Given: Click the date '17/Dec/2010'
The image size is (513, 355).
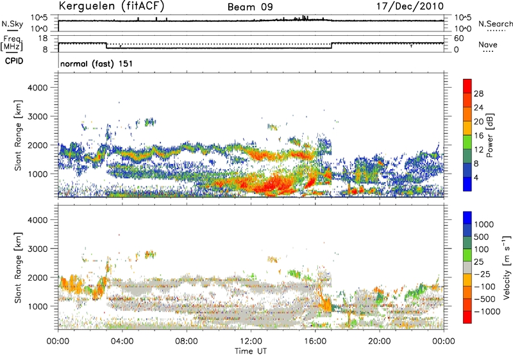Looking at the screenshot, I should [x=410, y=6].
